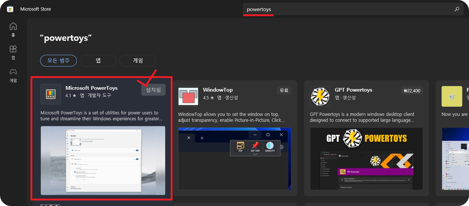The image size is (469, 206).
Task: Click the WindowTop app icon
Action: pyautogui.click(x=188, y=96)
